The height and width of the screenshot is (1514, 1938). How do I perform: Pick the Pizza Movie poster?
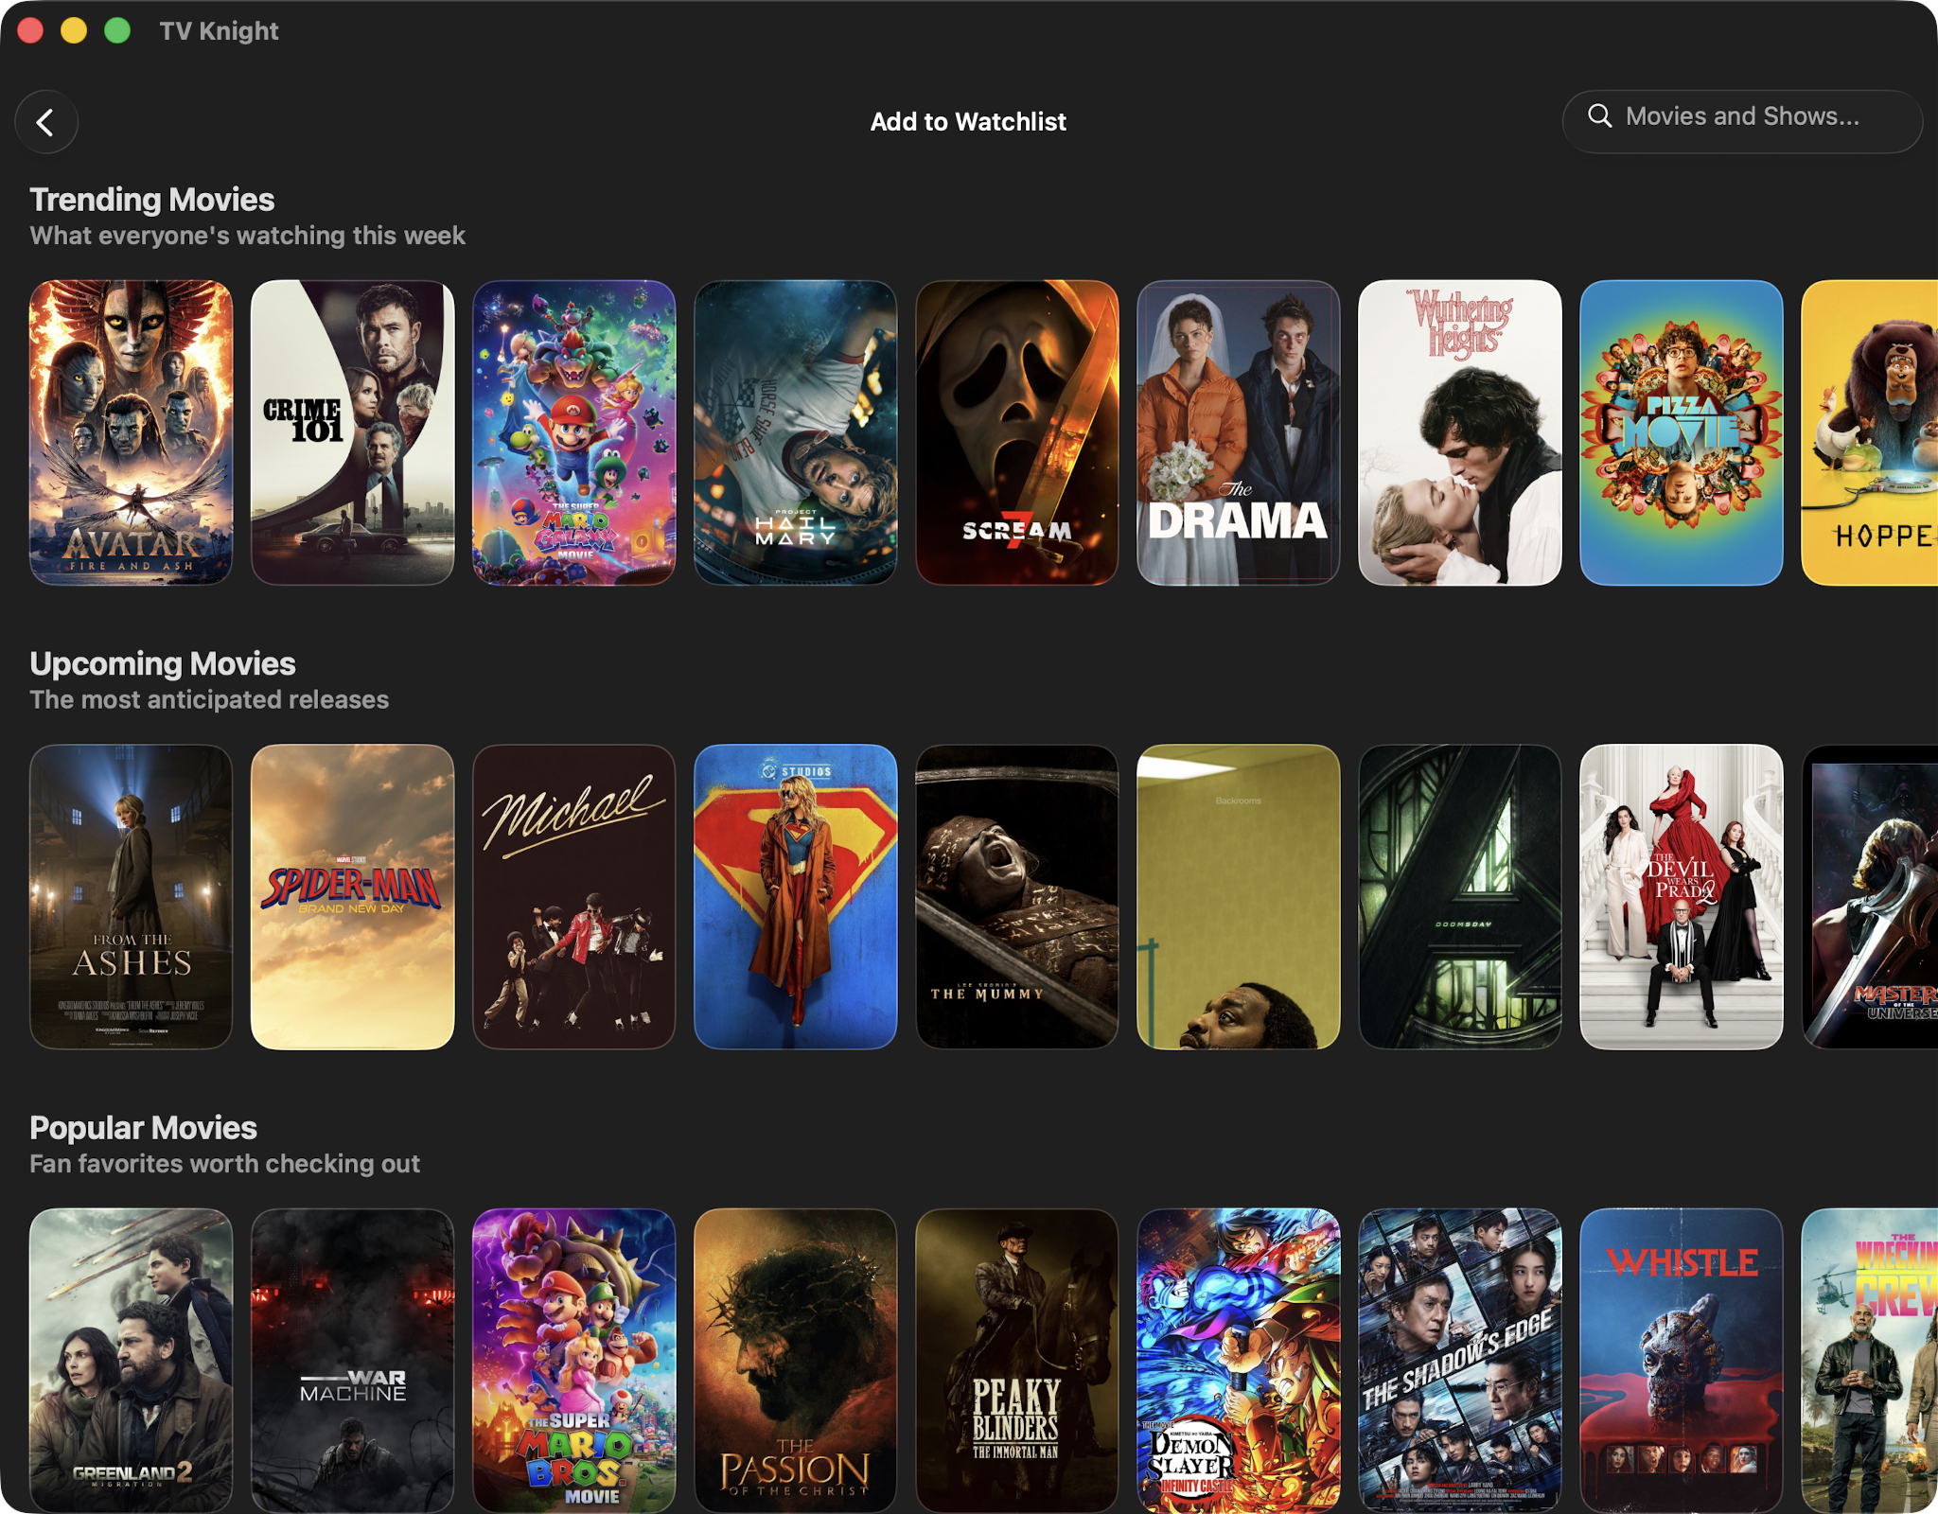1681,432
